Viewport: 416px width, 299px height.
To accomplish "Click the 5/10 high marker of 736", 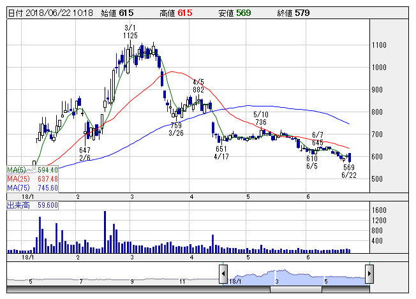I will 260,118.
